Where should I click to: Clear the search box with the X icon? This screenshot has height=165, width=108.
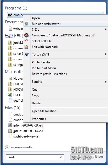(x=61, y=157)
